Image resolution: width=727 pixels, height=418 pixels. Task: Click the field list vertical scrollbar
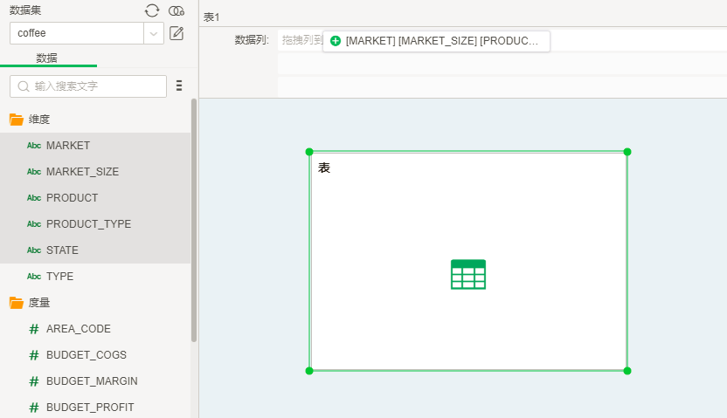coord(194,218)
